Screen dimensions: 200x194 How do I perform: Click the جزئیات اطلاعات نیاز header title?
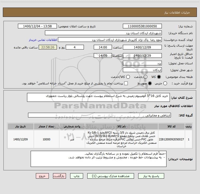(x=177, y=12)
